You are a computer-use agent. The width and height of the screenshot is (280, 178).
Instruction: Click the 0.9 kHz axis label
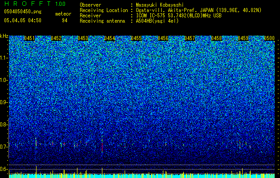click(x=4, y=102)
